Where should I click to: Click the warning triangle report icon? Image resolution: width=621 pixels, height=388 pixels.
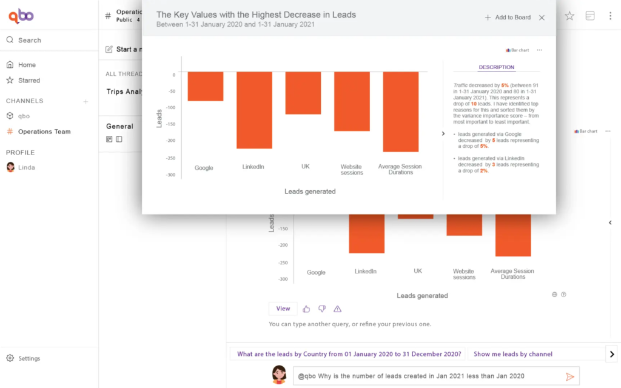click(338, 309)
